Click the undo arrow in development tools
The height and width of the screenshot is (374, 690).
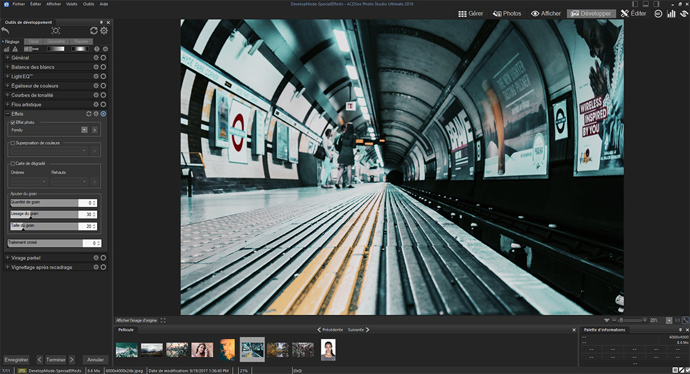point(6,30)
